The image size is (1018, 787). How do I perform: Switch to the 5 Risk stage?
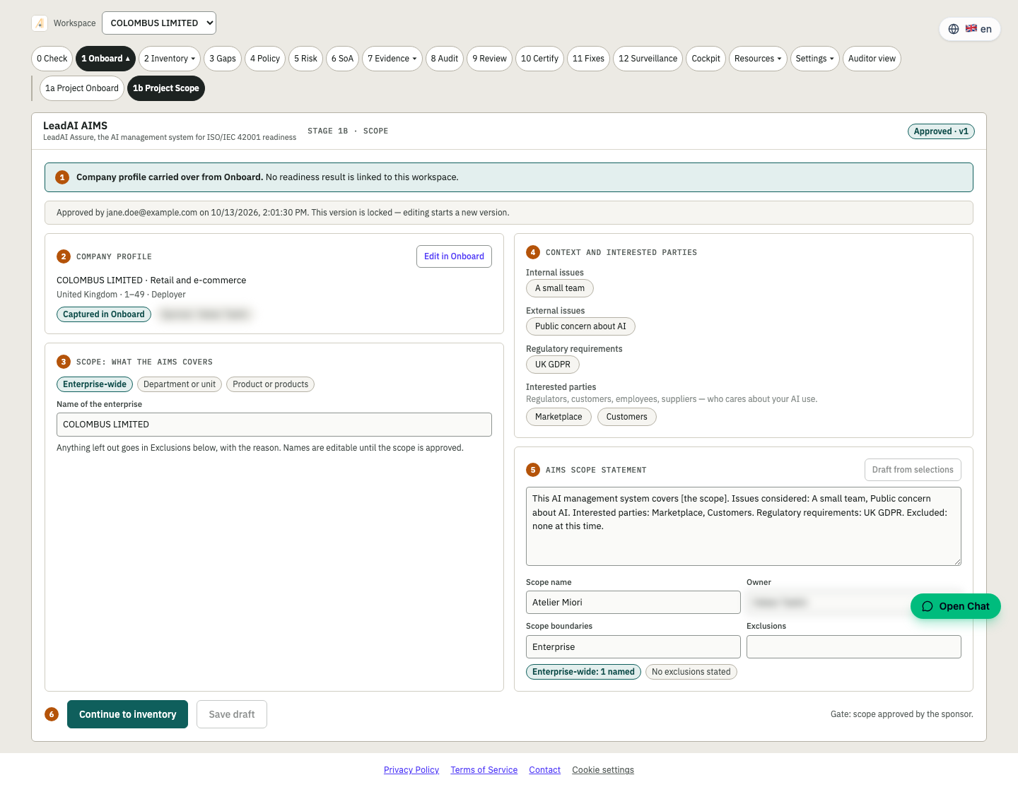pyautogui.click(x=305, y=59)
